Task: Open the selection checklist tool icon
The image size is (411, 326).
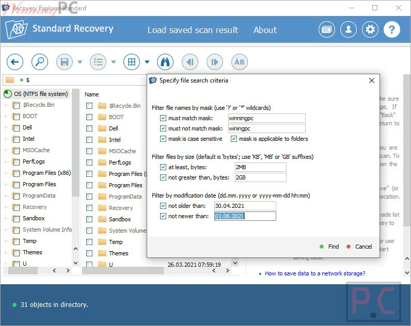Action: point(98,62)
